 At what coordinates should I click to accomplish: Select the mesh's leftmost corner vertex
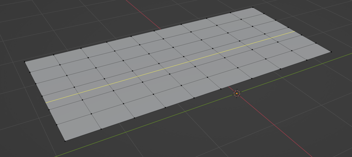coord(24,62)
